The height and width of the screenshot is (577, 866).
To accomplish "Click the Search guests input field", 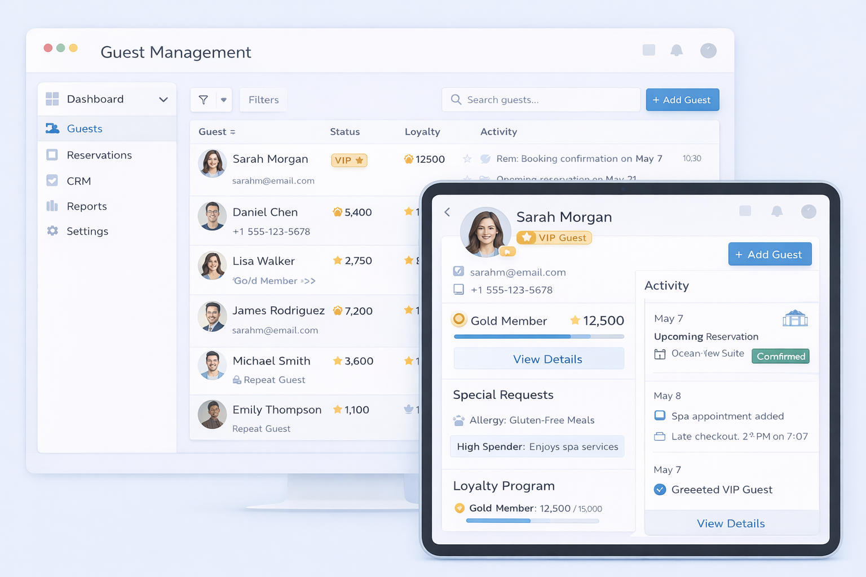I will (x=541, y=100).
